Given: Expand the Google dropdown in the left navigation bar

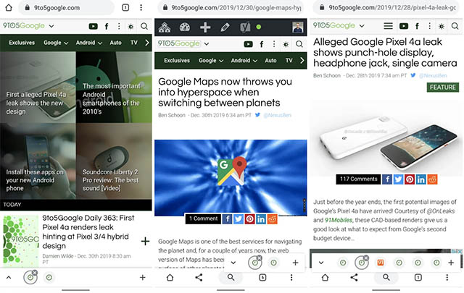Looking at the screenshot, I should point(55,43).
